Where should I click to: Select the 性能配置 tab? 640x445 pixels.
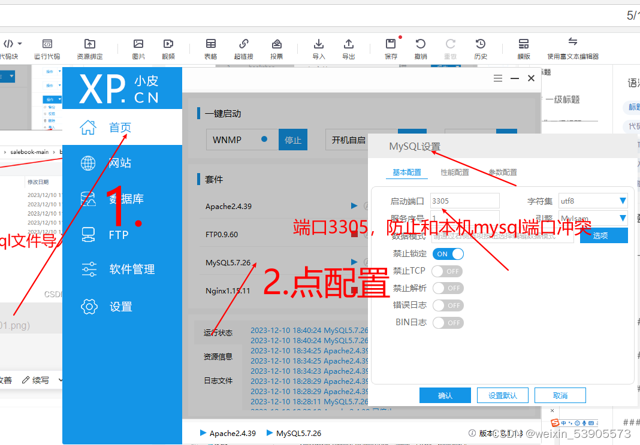tap(455, 172)
